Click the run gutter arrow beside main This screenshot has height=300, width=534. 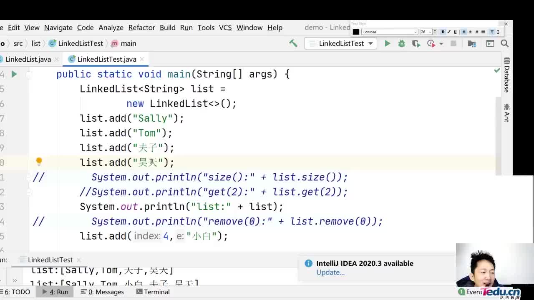[14, 74]
